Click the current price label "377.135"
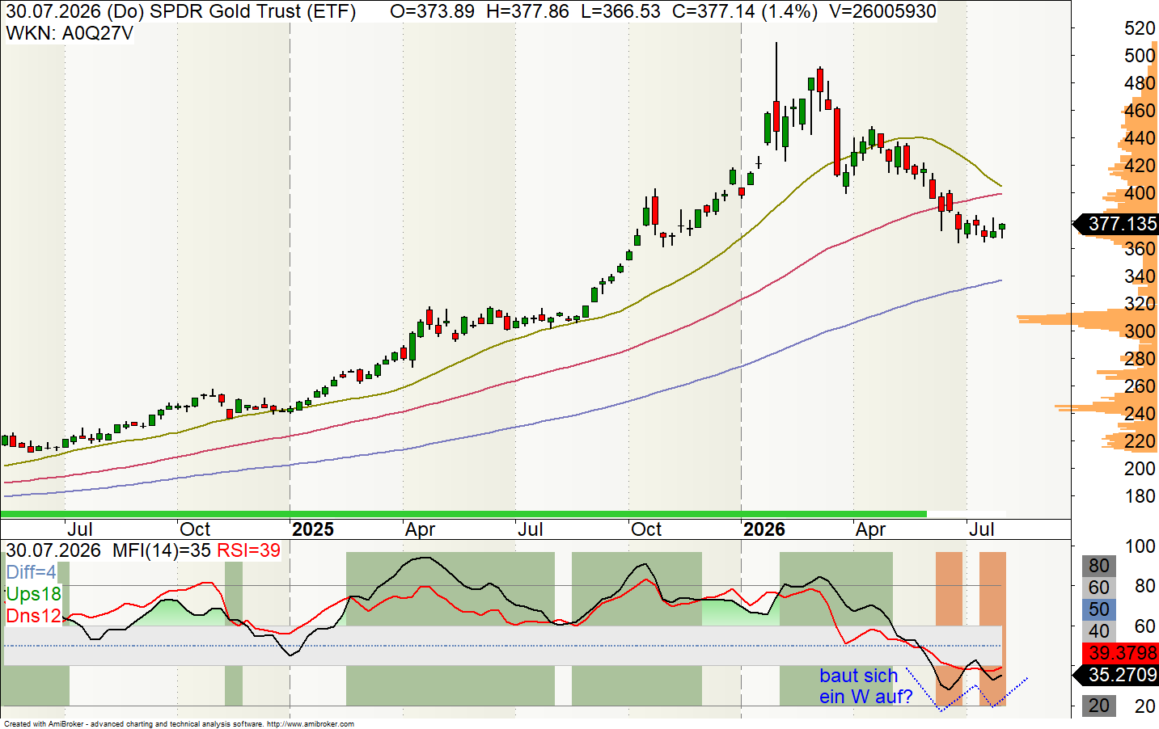1159x729 pixels. (x=1122, y=224)
